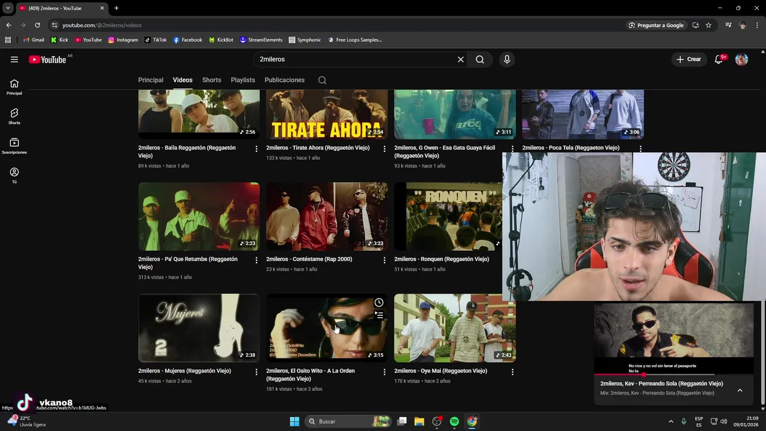The width and height of the screenshot is (766, 431).
Task: Switch to the Principal channel tab
Action: (151, 80)
